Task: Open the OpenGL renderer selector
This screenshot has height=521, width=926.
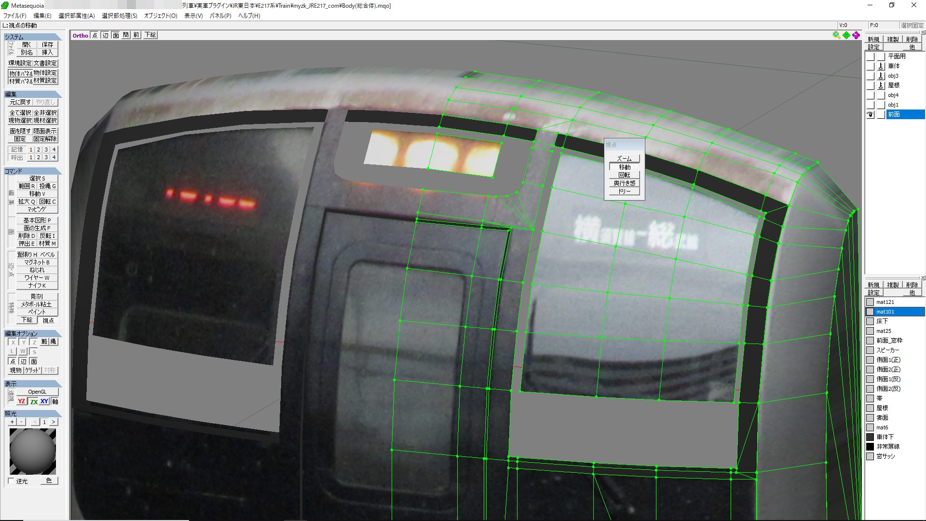Action: pos(37,392)
